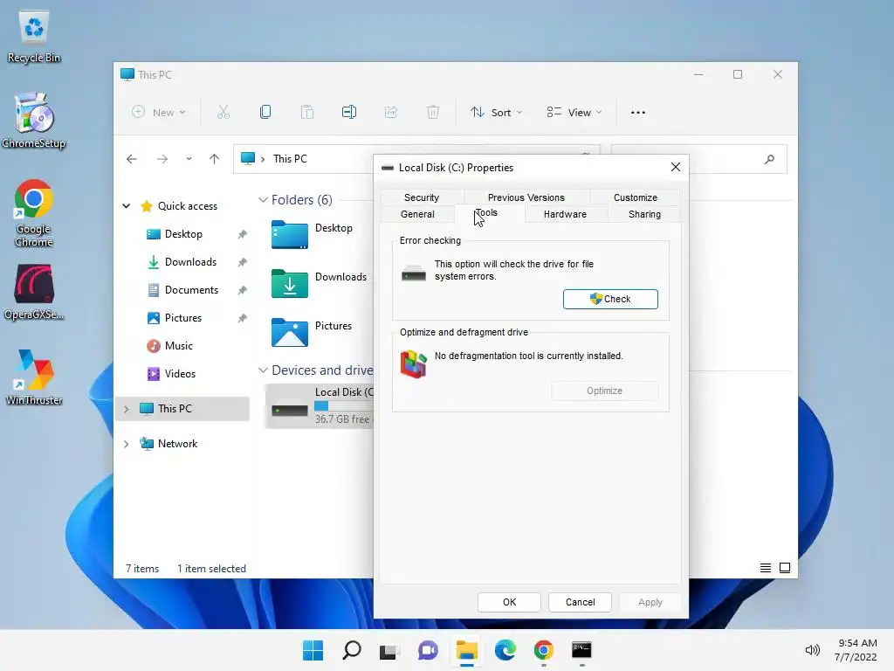Open the New dropdown in Explorer

click(x=159, y=113)
